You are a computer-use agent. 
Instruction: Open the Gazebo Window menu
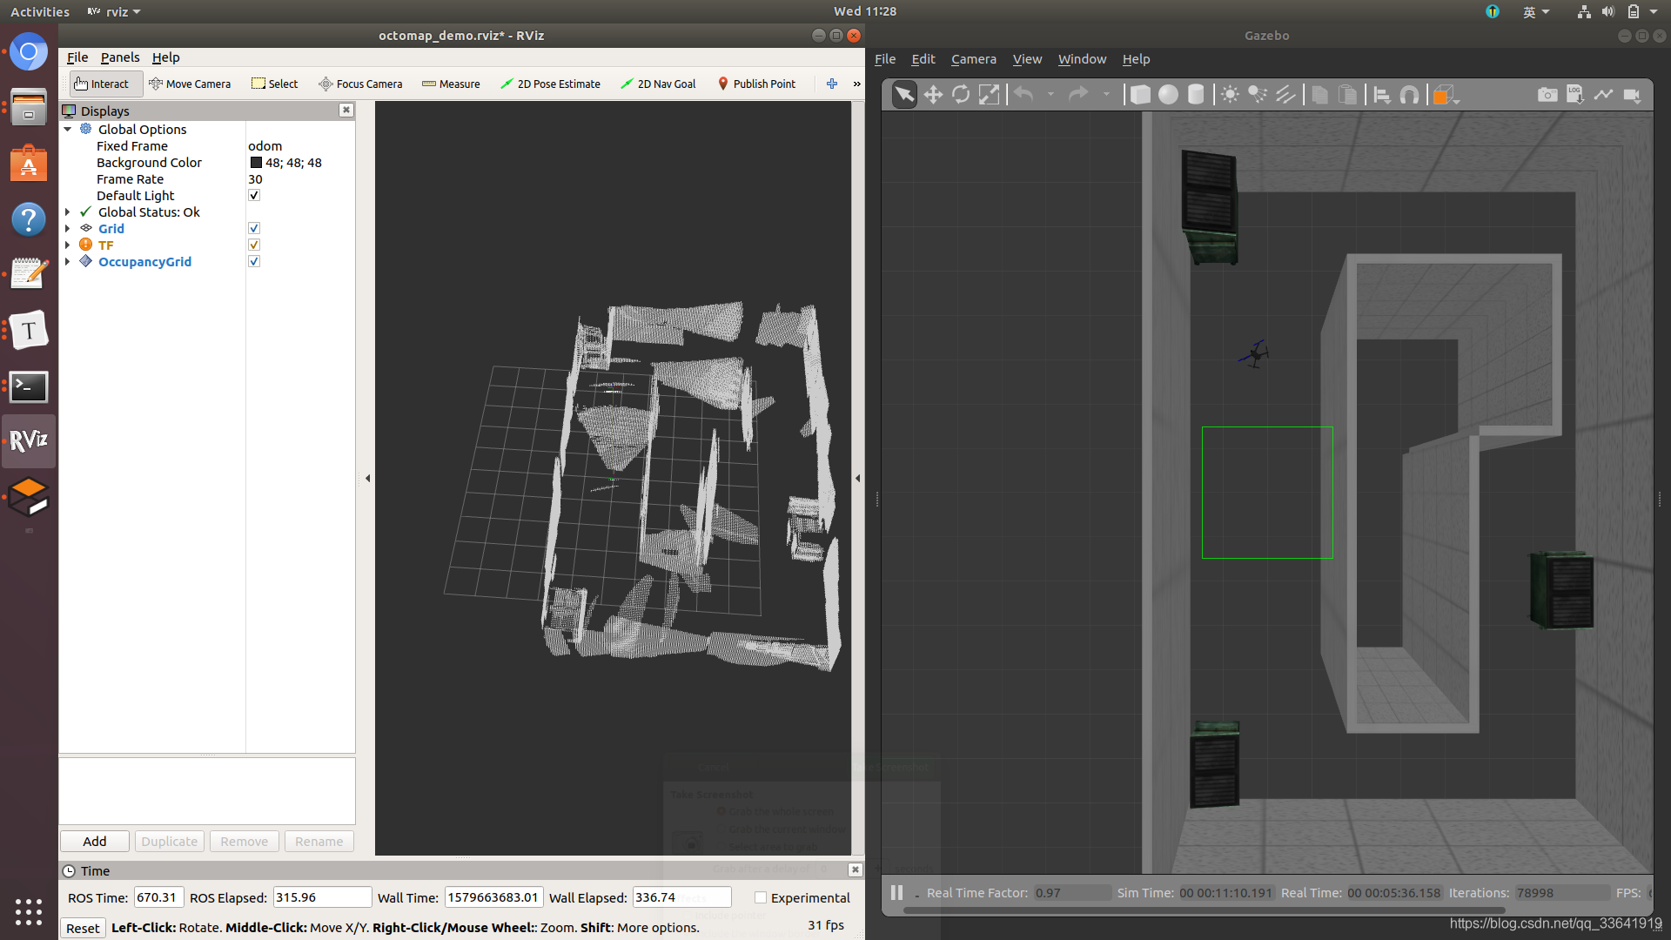[x=1082, y=59]
